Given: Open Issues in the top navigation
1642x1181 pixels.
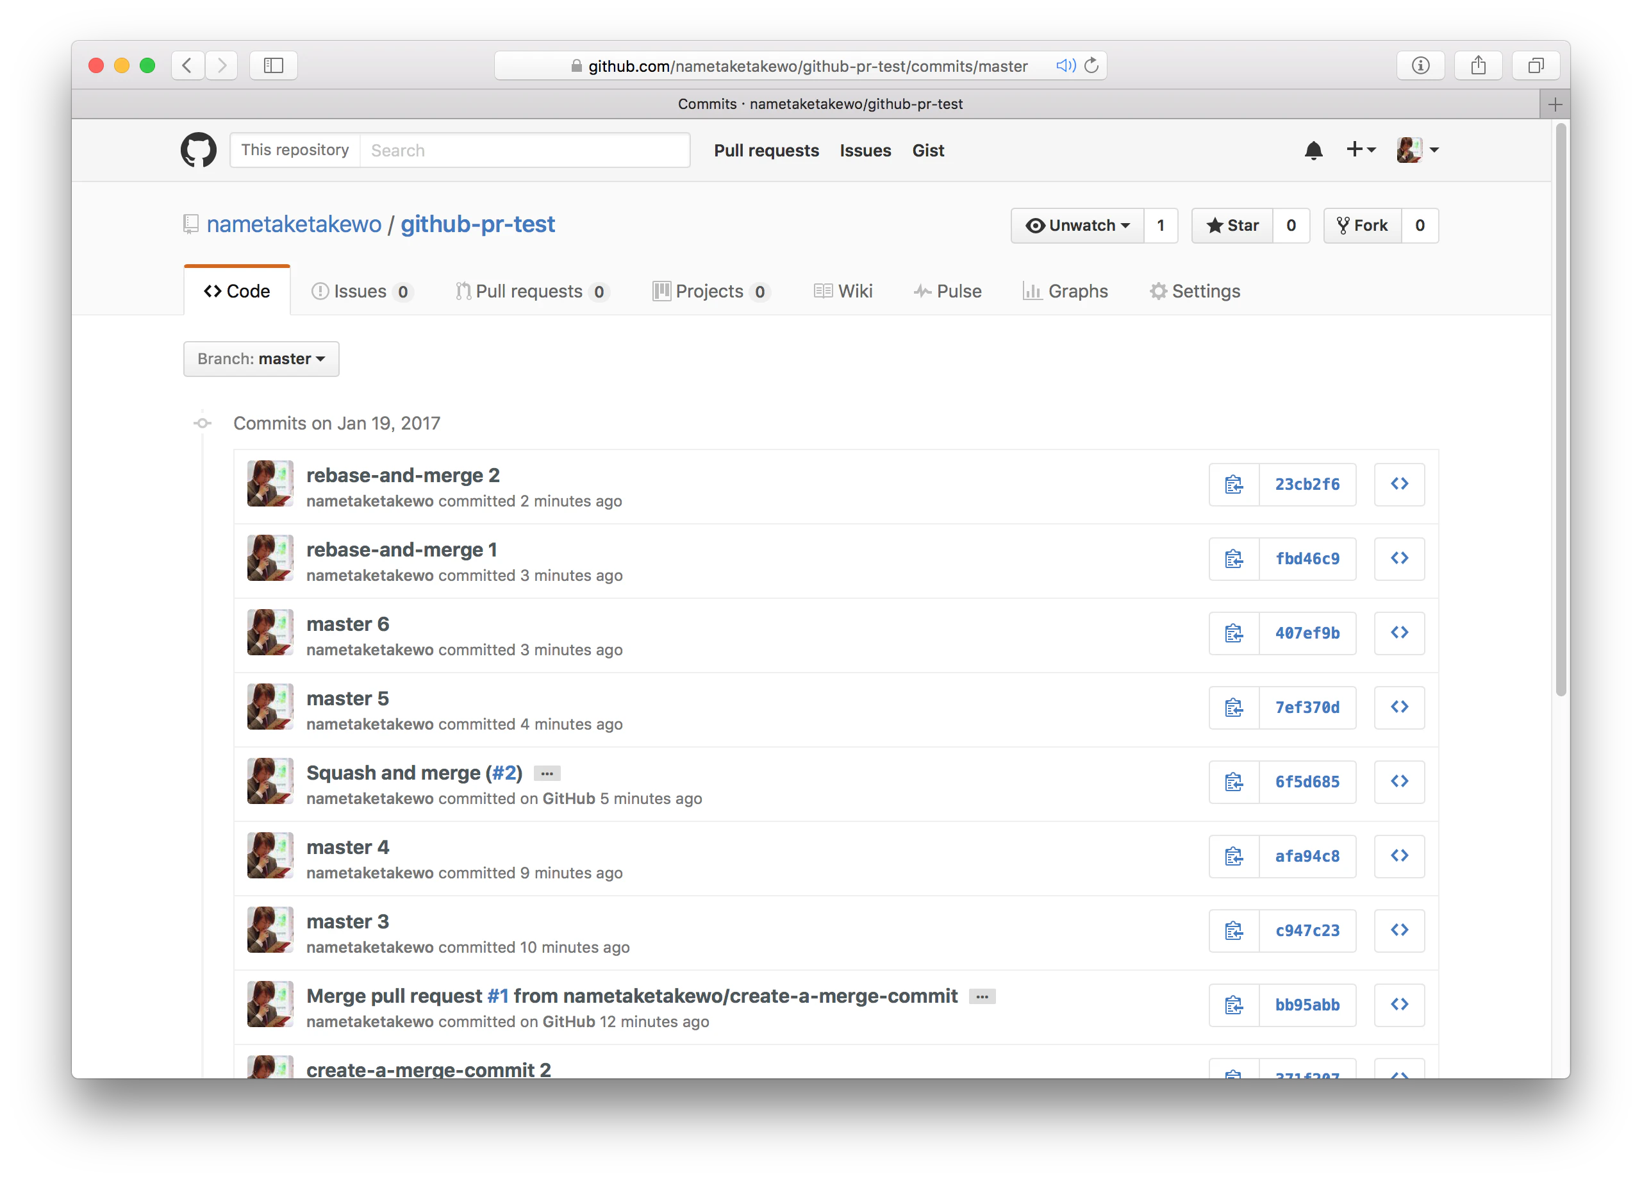Looking at the screenshot, I should (865, 151).
